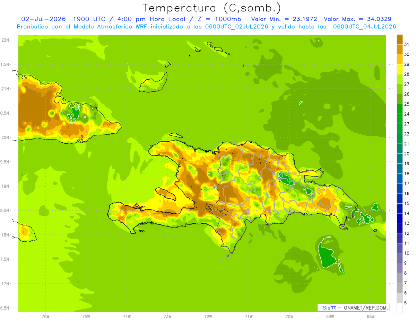Click the 76W longitude label
The width and height of the screenshot is (416, 321).
coord(45,316)
